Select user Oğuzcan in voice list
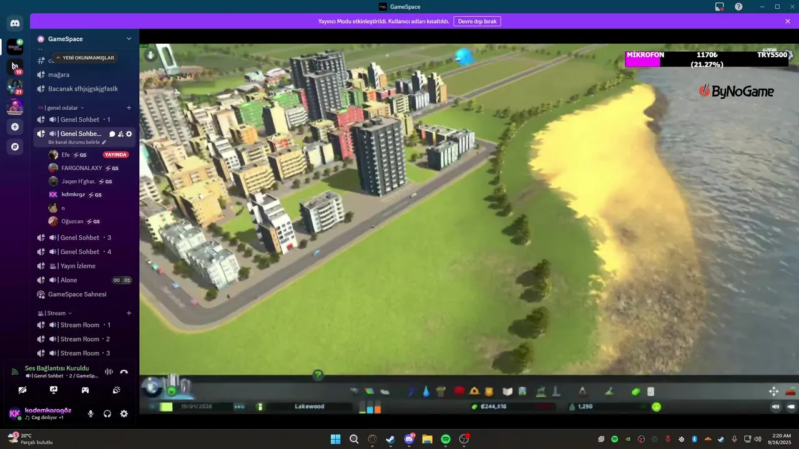799x449 pixels. [x=90, y=221]
